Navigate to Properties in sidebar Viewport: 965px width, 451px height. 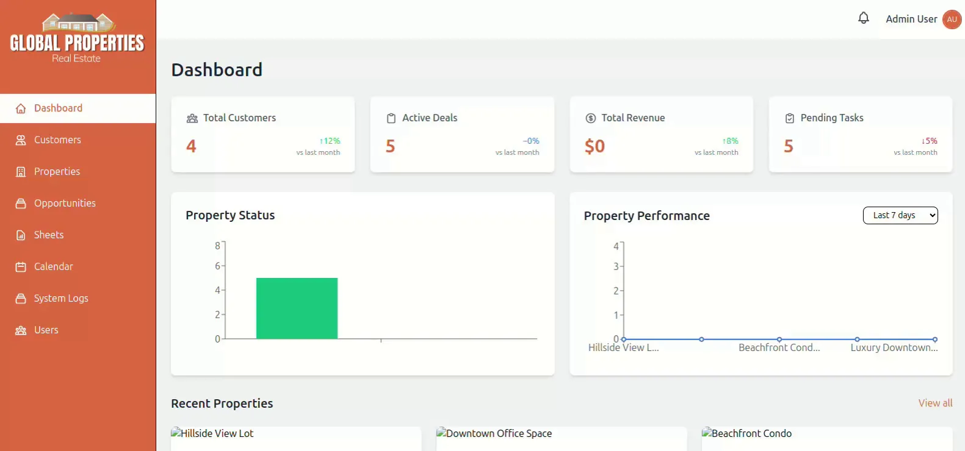pyautogui.click(x=78, y=172)
